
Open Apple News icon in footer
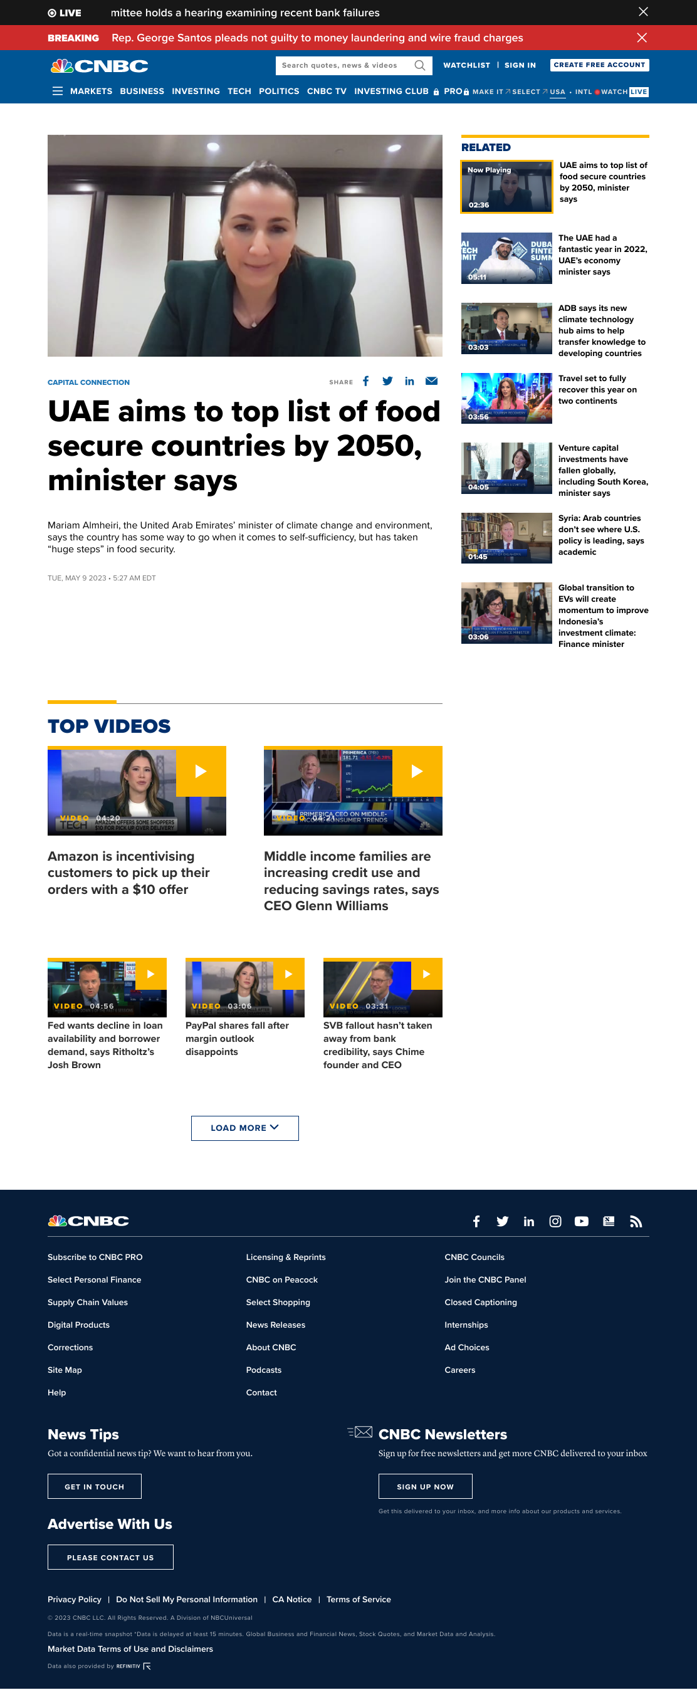pyautogui.click(x=609, y=1221)
